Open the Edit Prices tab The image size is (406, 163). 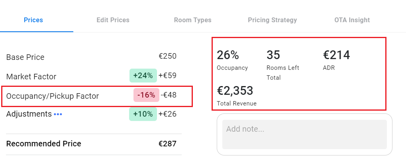point(113,20)
